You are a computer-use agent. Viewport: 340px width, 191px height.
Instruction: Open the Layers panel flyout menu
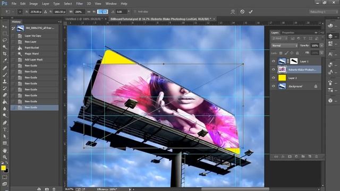click(x=322, y=33)
